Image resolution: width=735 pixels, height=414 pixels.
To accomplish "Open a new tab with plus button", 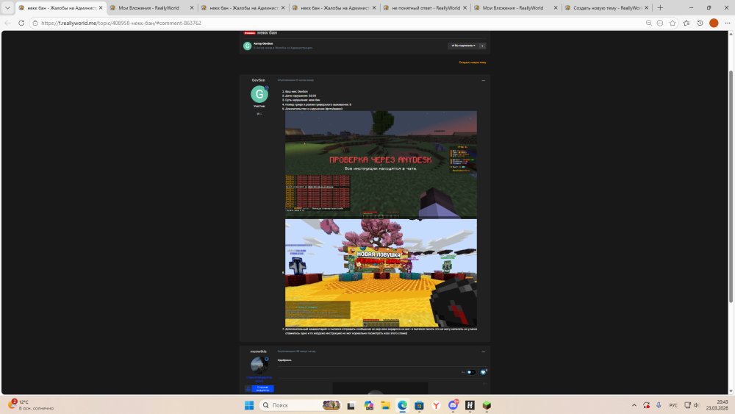I will tap(660, 7).
